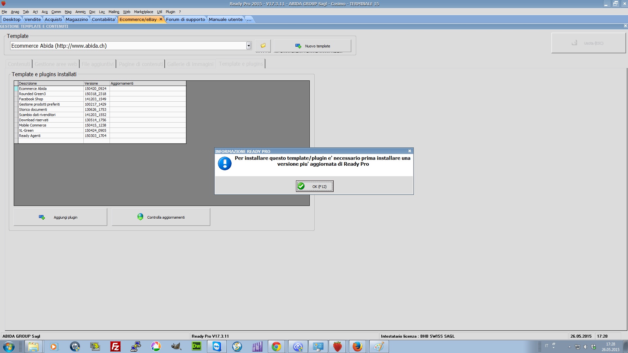Click OK (F12) in the information dialog
Viewport: 628px width, 353px height.
click(x=315, y=186)
